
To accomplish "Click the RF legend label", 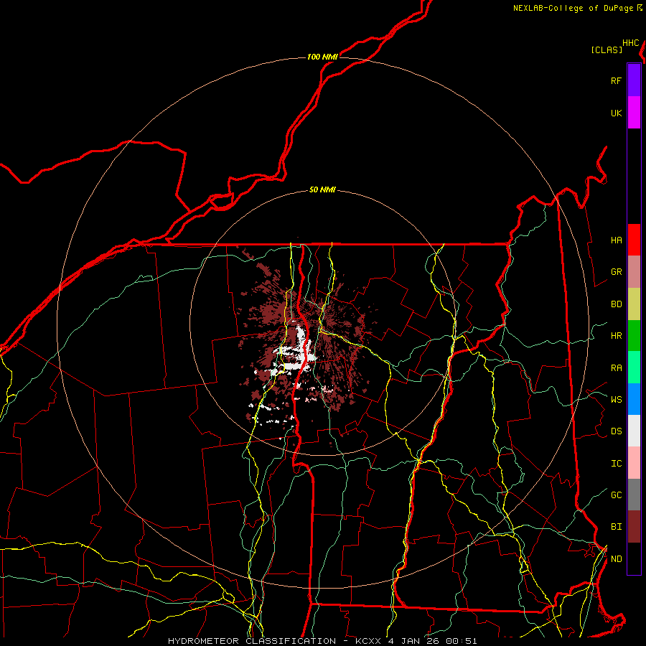I will (x=616, y=81).
